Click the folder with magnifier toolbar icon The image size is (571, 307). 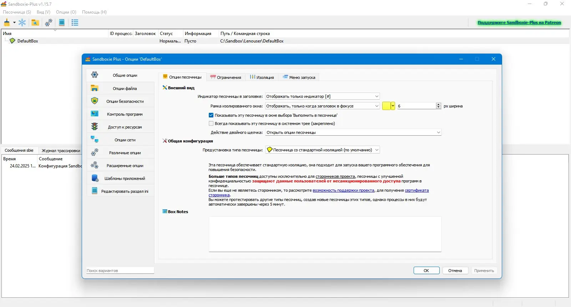coord(35,22)
